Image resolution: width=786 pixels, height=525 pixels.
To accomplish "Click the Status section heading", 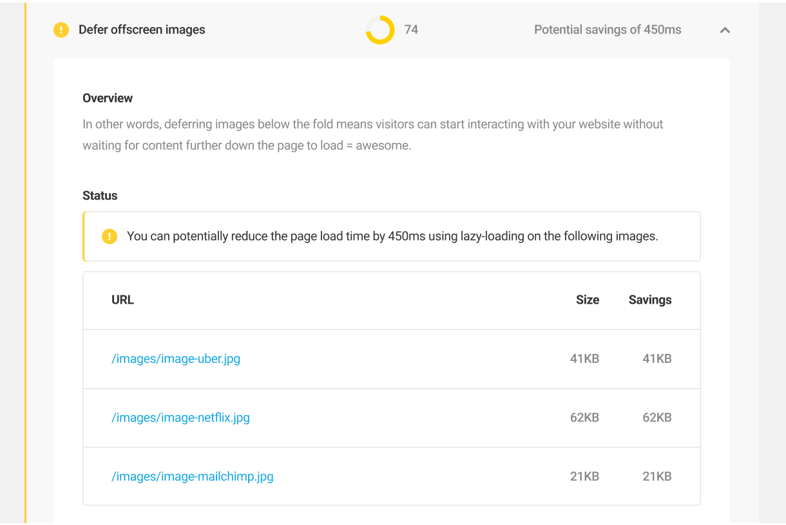I will (100, 196).
